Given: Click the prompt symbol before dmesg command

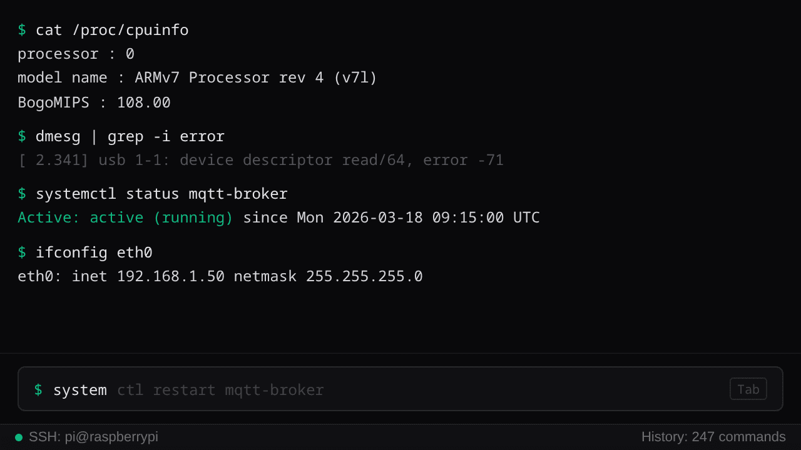Looking at the screenshot, I should click(22, 136).
